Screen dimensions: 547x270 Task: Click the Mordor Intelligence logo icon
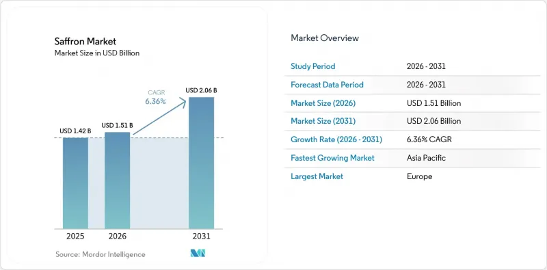[198, 253]
